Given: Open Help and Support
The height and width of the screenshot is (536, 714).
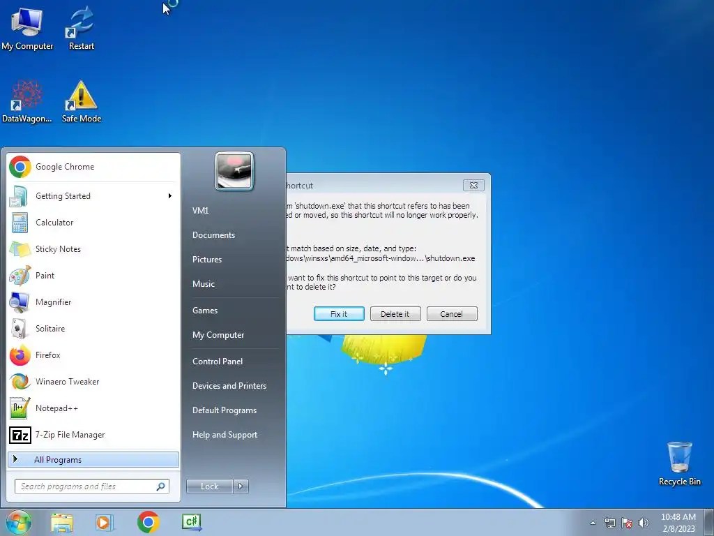Looking at the screenshot, I should coord(225,435).
